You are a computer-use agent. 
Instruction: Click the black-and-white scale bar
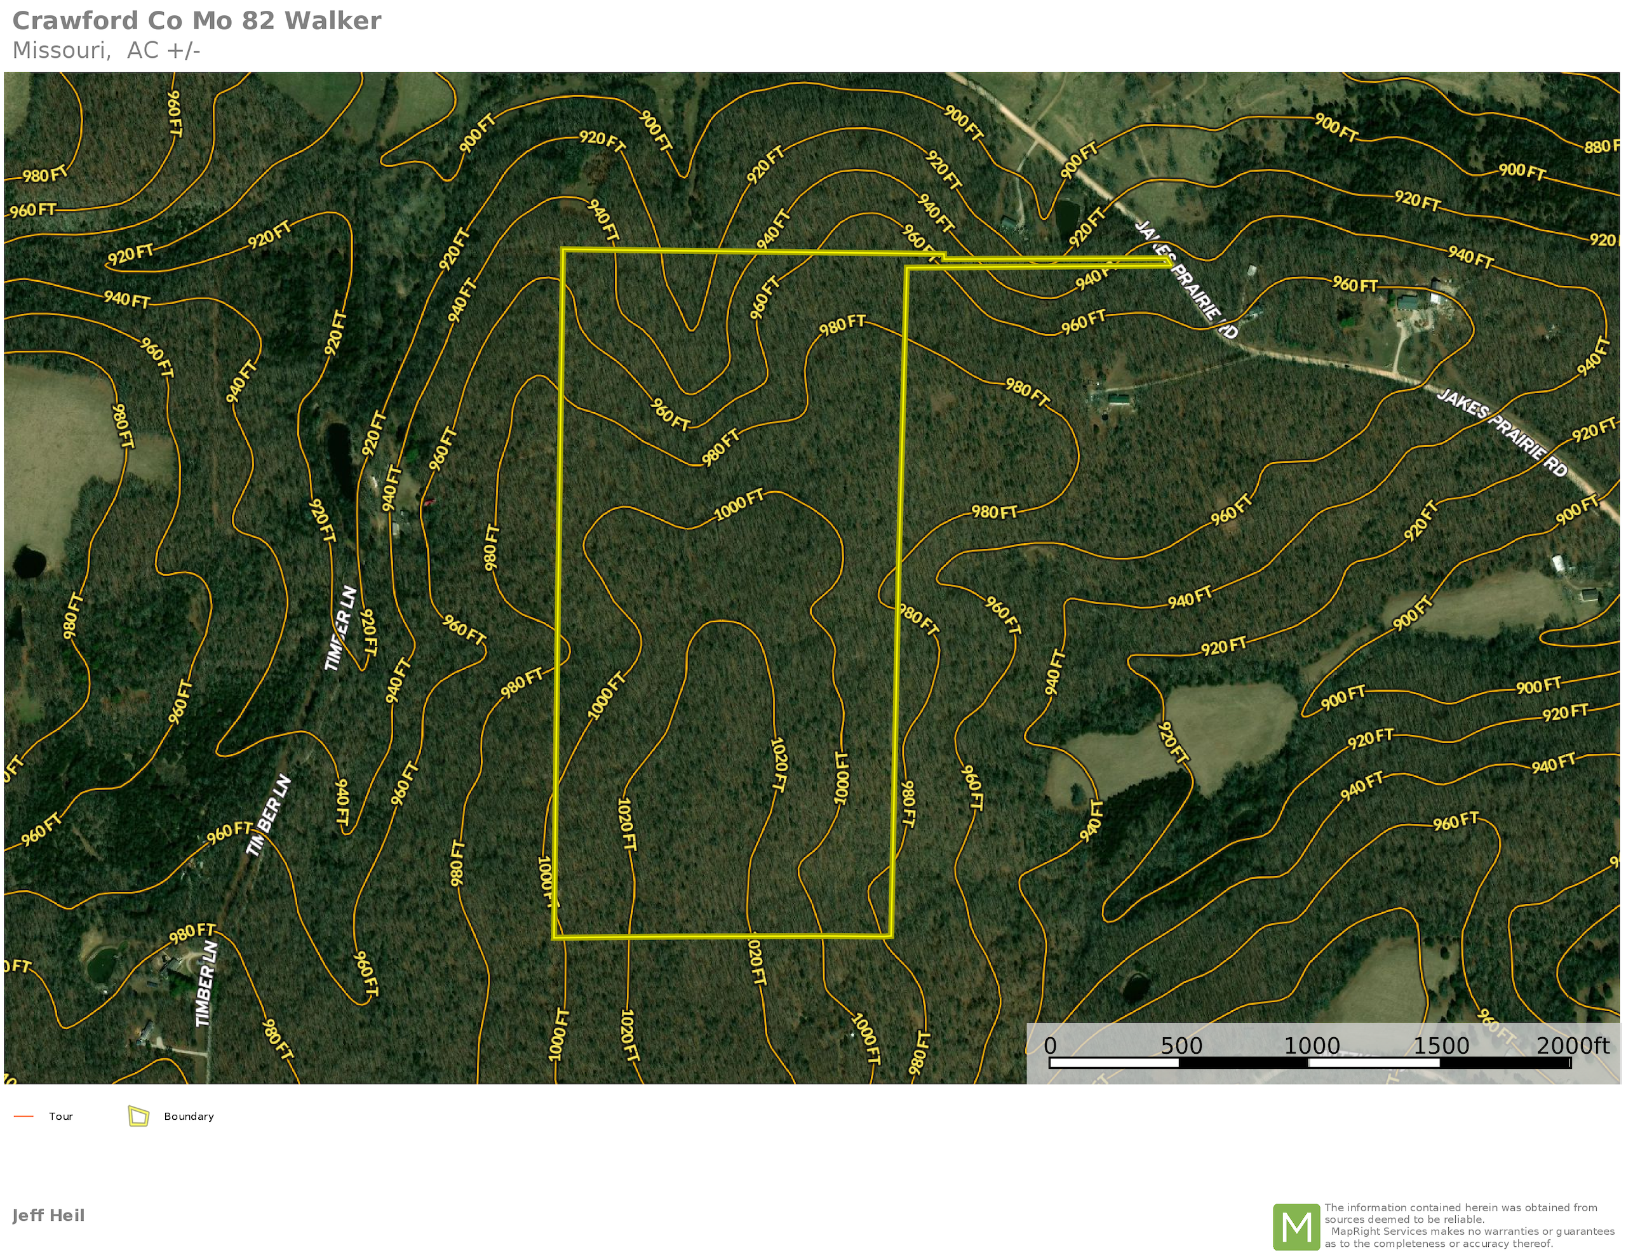1310,1063
